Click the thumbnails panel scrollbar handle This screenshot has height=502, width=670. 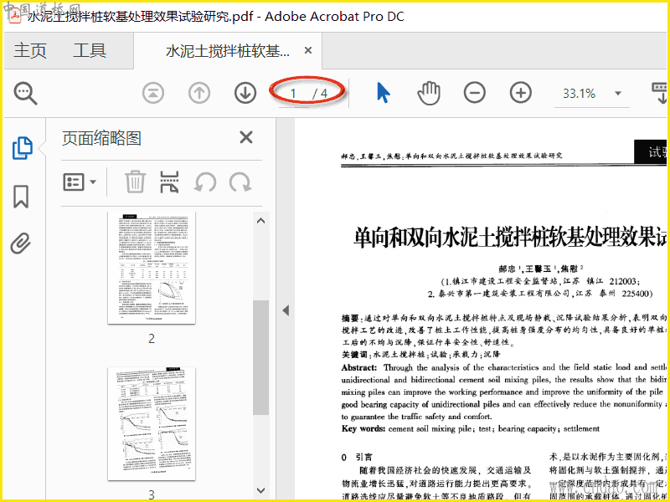(260, 357)
